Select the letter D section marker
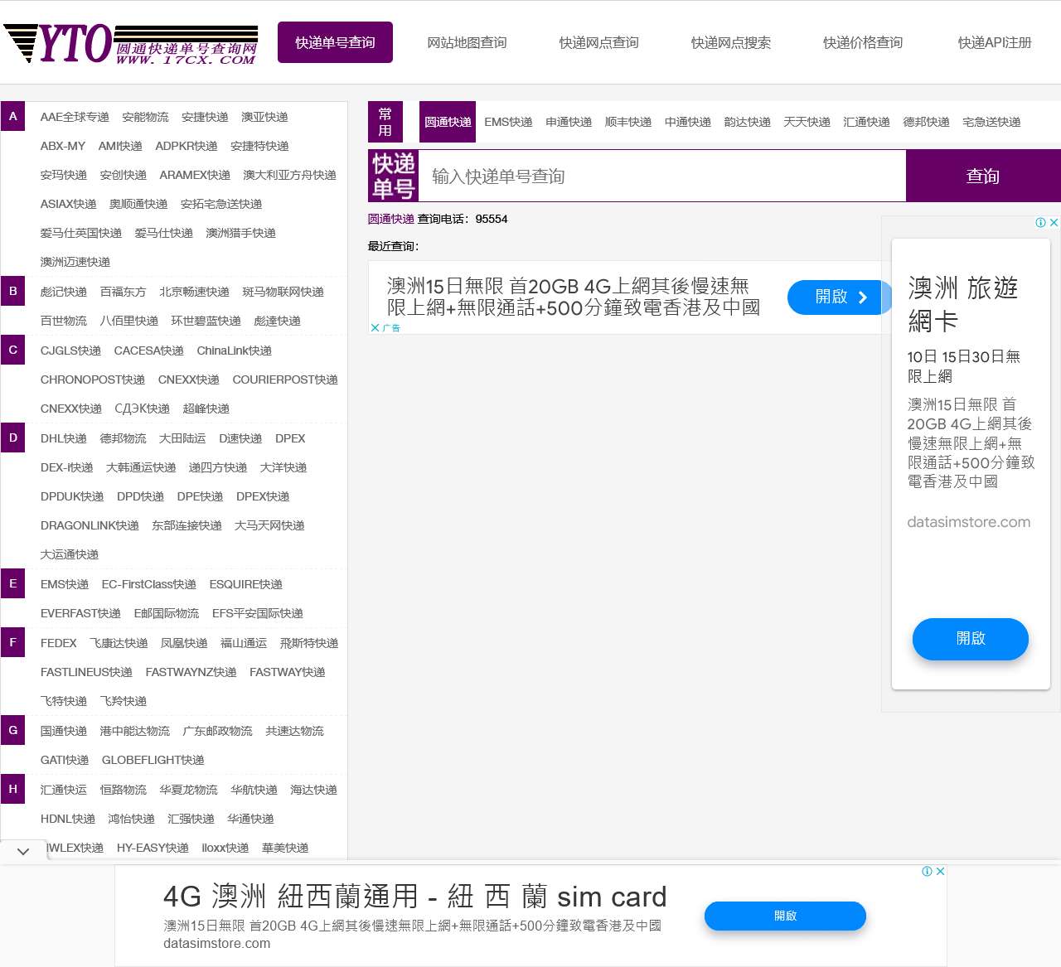The width and height of the screenshot is (1061, 967). click(x=12, y=438)
